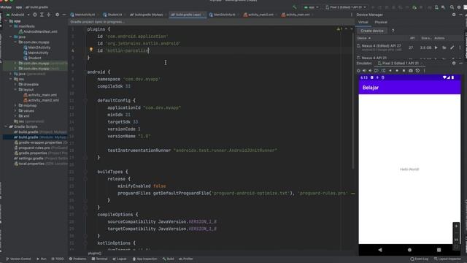Viewport: 467px width, 263px height.
Task: Open Device Manager settings gear
Action: pyautogui.click(x=454, y=15)
